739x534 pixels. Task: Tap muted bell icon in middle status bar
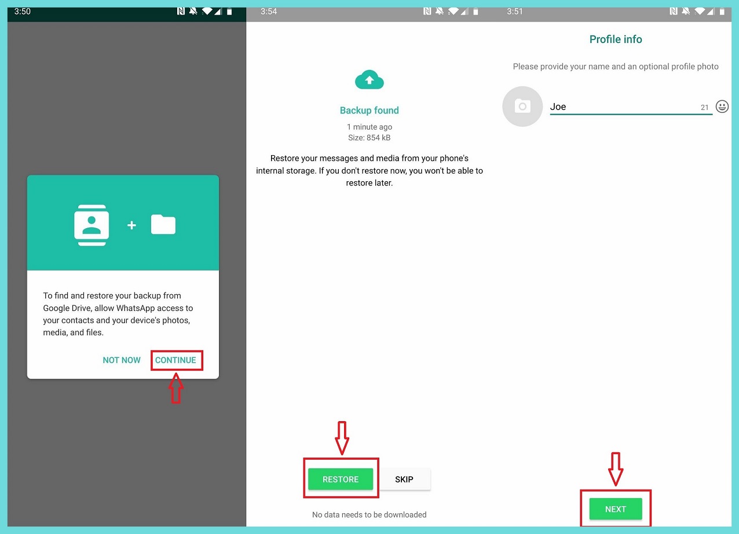click(x=440, y=11)
